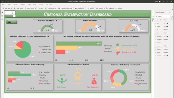Click the Search field in Visualizations pane
The height and width of the screenshot is (98, 174).
163,16
